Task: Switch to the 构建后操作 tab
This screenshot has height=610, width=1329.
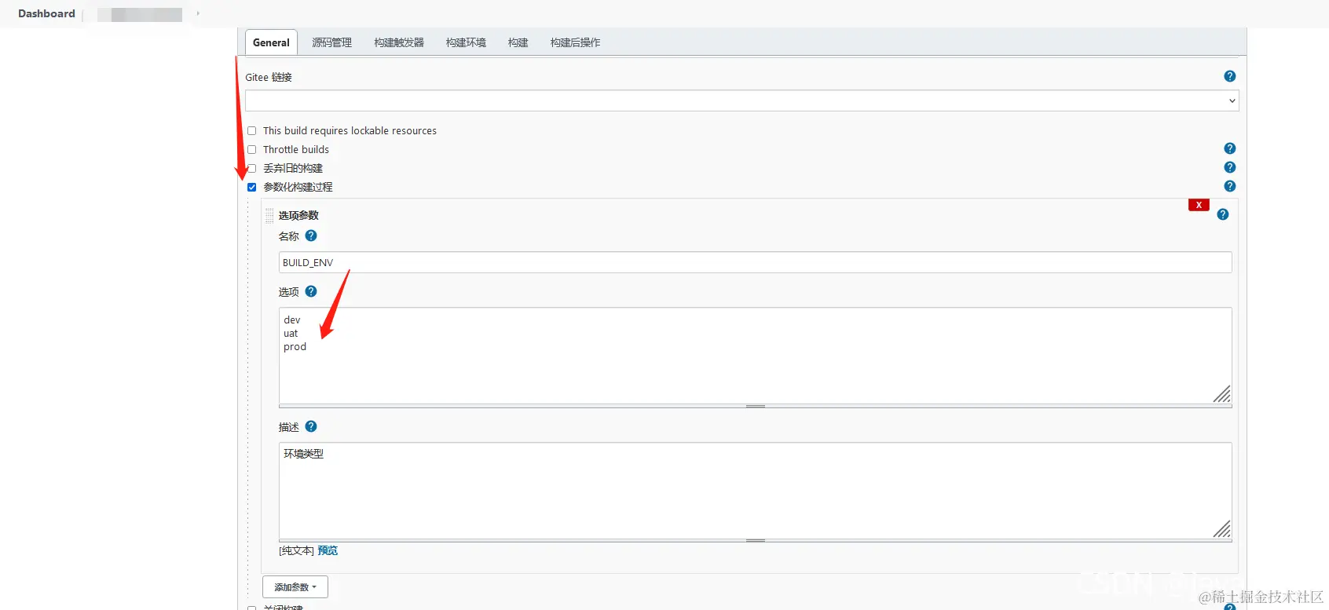Action: tap(575, 42)
